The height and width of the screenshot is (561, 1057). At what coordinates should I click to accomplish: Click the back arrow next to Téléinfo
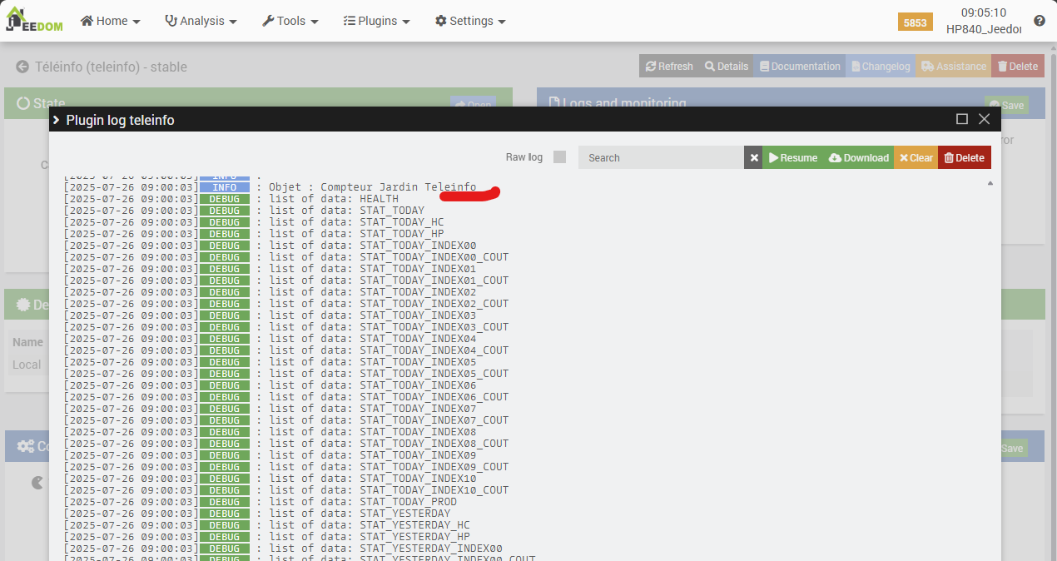pos(22,67)
